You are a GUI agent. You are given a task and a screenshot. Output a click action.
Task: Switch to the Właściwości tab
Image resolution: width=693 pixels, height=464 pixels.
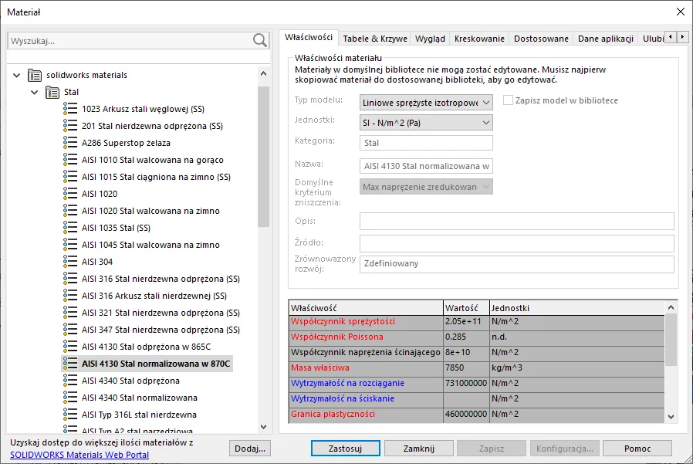point(309,38)
